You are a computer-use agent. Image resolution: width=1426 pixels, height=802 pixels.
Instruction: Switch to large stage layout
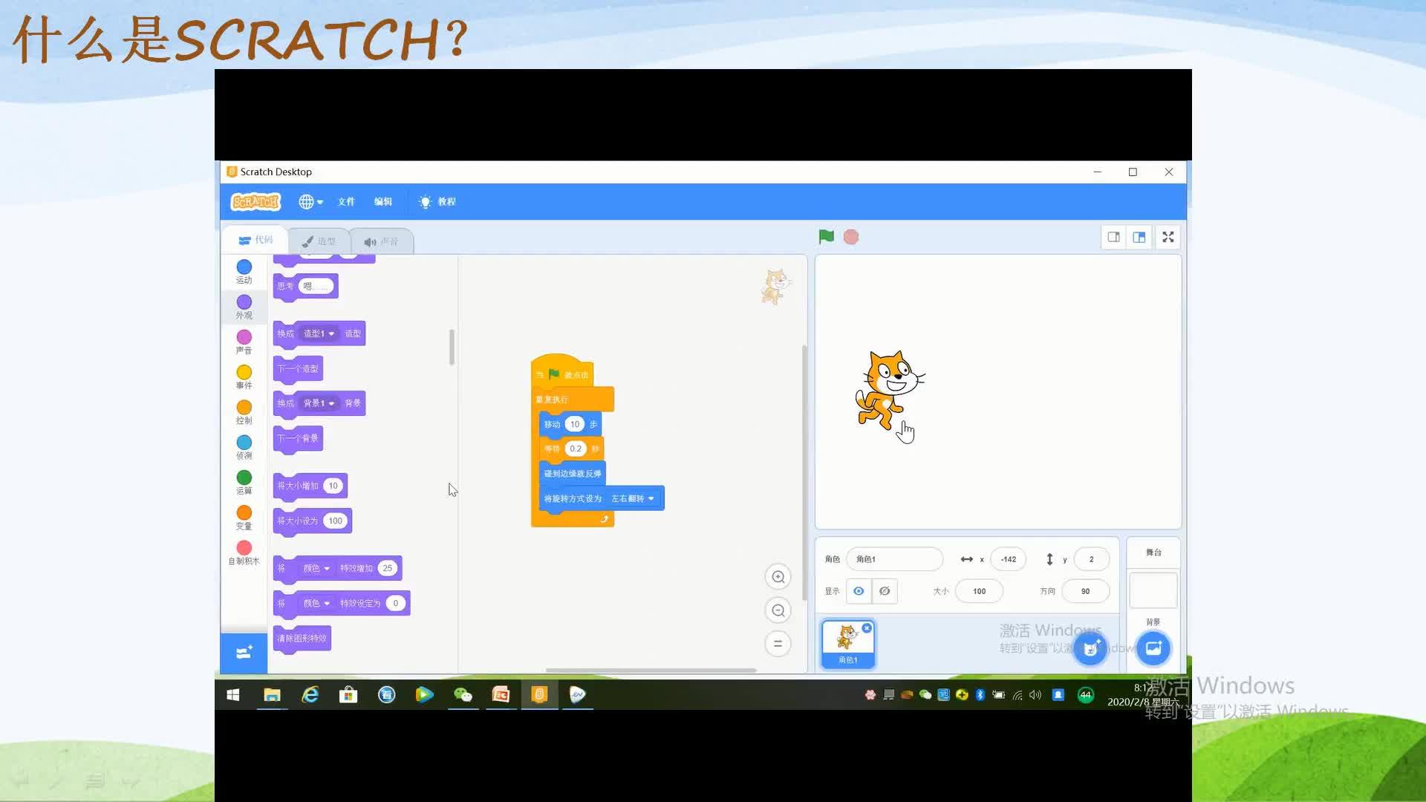coord(1139,237)
